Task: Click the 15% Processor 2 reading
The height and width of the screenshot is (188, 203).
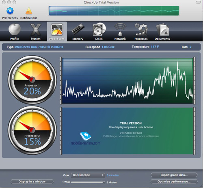Action: [x=32, y=141]
